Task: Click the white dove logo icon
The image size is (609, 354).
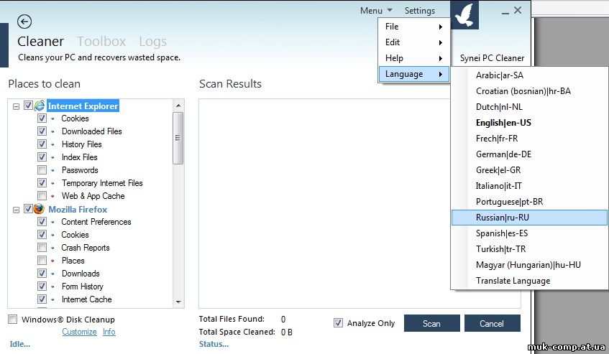Action: coord(464,15)
